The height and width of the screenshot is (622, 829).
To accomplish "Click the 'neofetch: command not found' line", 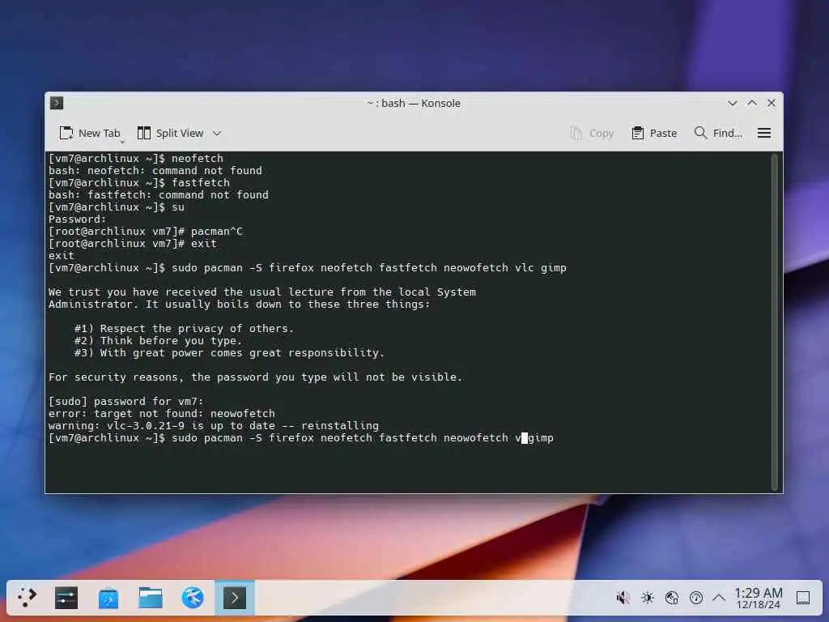I will pos(155,170).
